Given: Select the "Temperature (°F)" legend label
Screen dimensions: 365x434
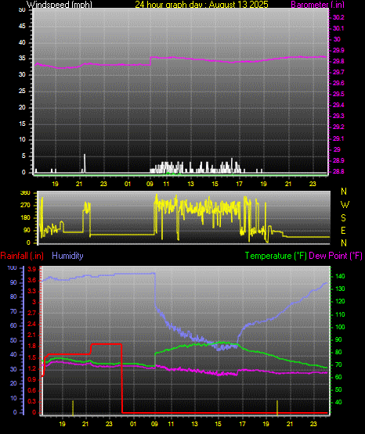Looking at the screenshot, I should click(276, 256).
